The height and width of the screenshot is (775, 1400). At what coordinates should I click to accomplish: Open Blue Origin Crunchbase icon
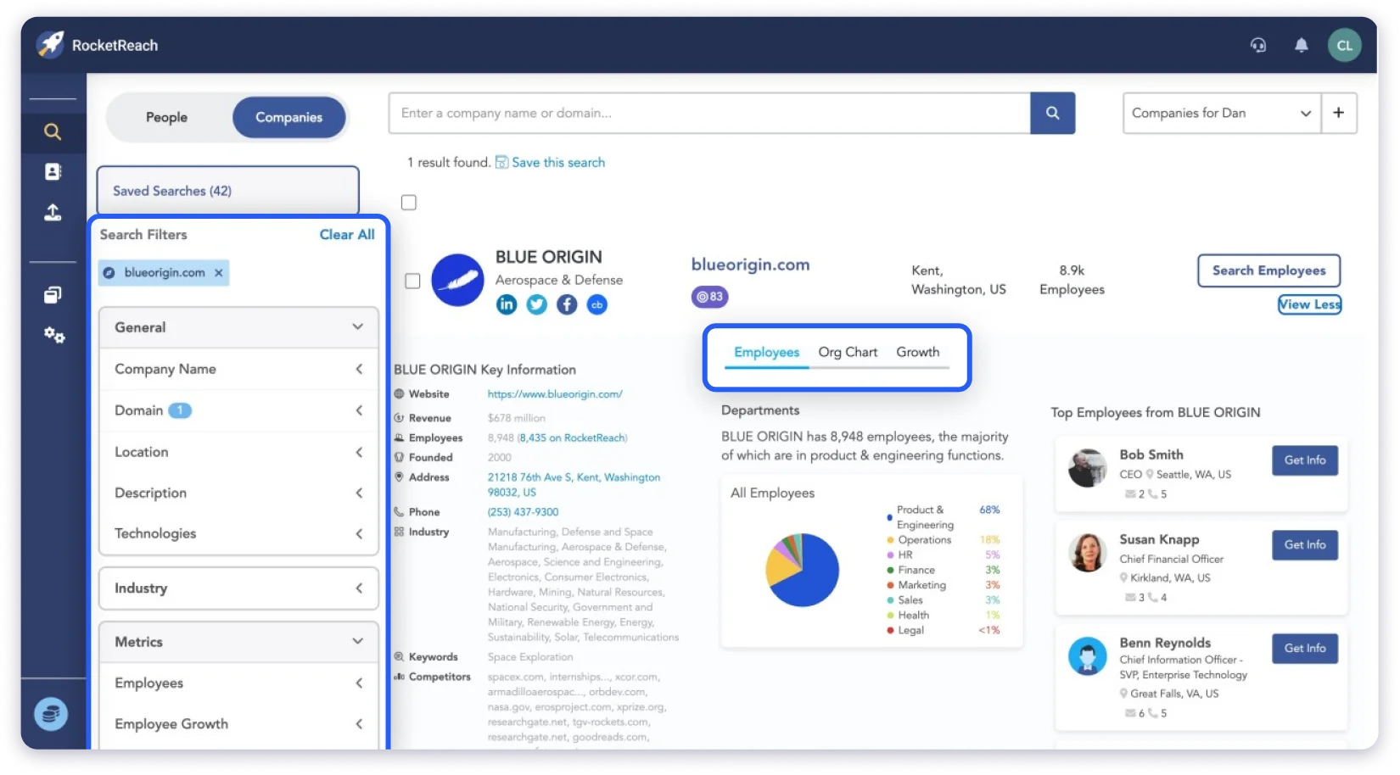597,304
